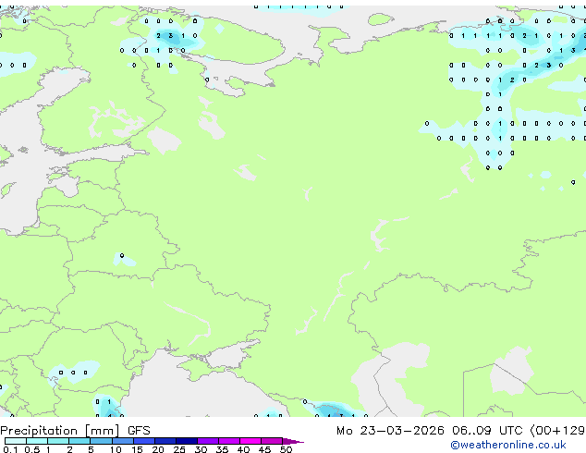This screenshot has height=453, width=586.
Task: Click the 'Mo 23-03-2026 06..09 UTC' timestamp text
Action: point(429,431)
